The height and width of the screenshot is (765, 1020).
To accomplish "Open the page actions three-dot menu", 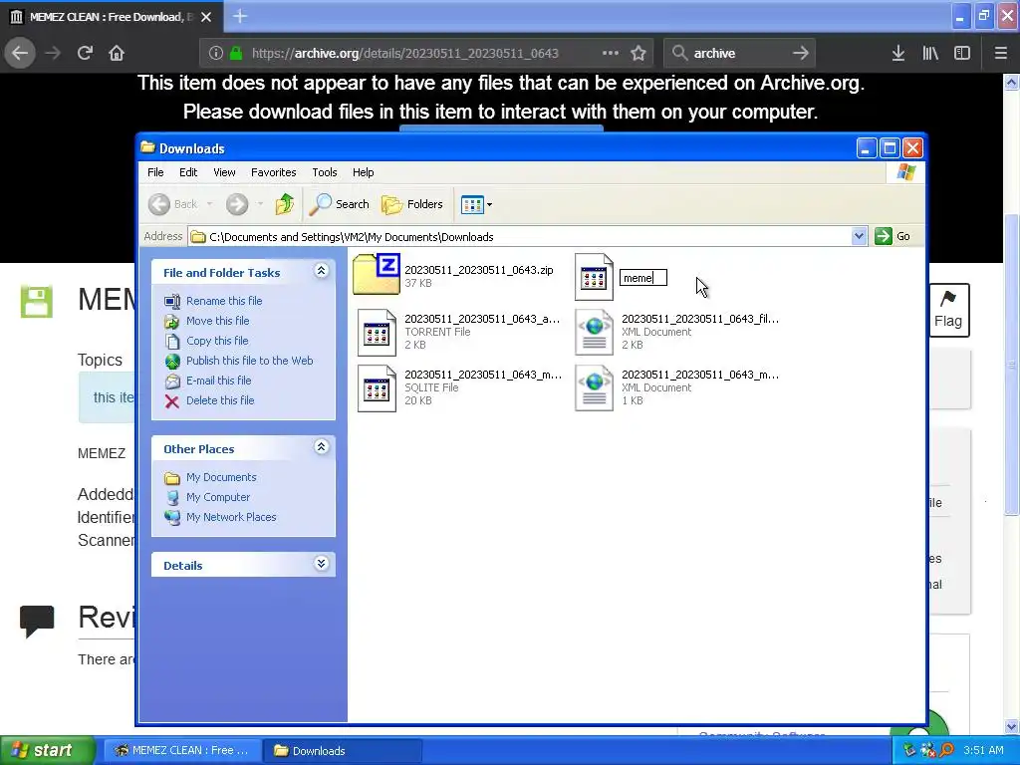I will (x=611, y=53).
